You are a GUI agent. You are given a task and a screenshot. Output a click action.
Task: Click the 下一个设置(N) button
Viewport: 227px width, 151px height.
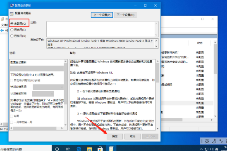click(126, 15)
